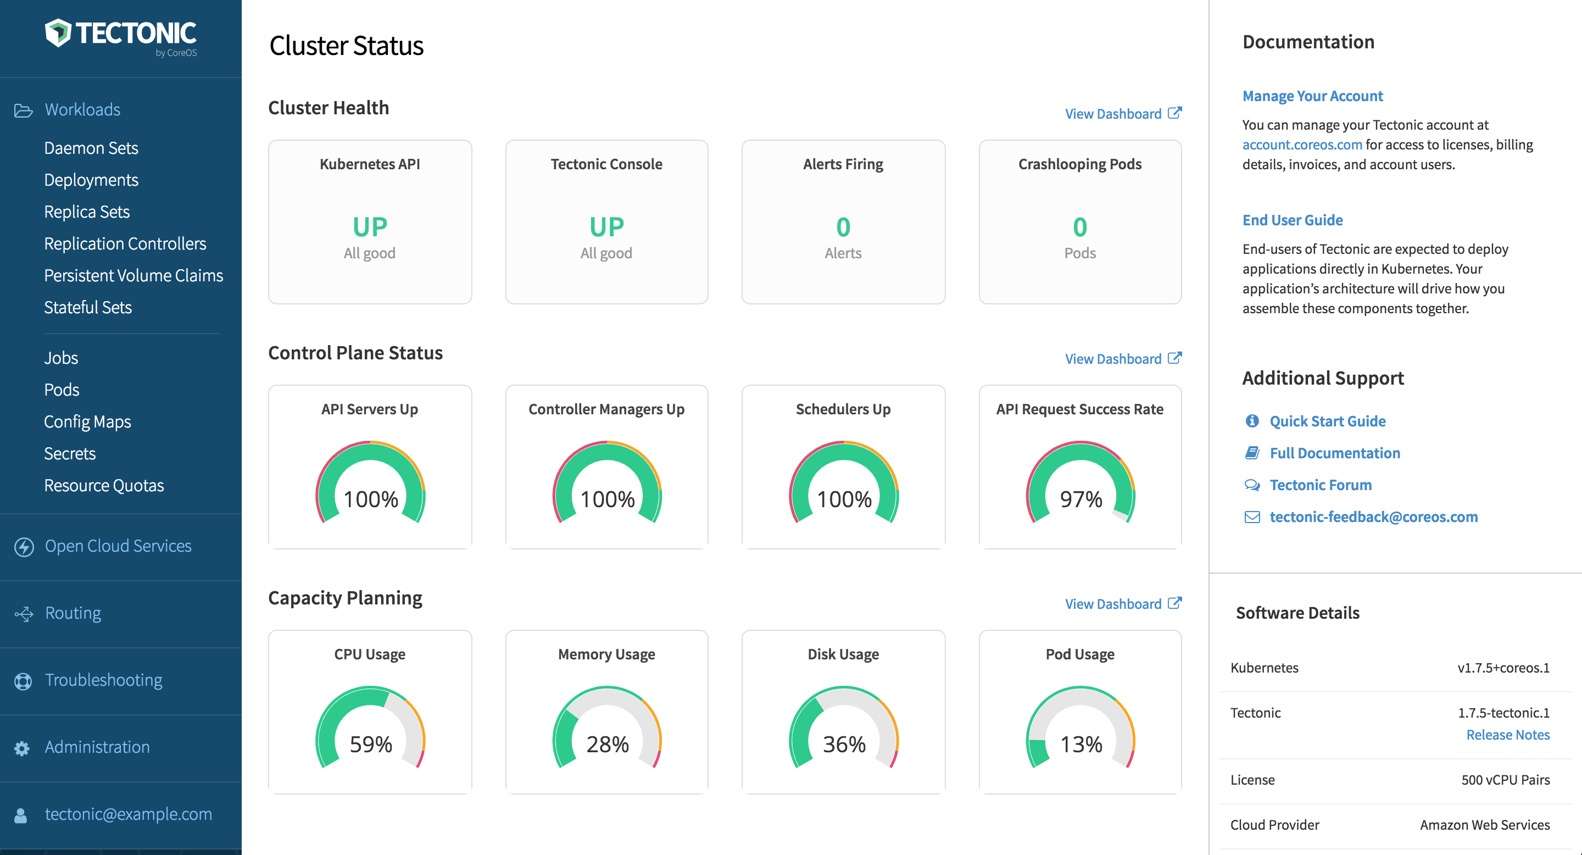Click the Controller Managers Up gauge
Screen dimensions: 1582x855
607,482
